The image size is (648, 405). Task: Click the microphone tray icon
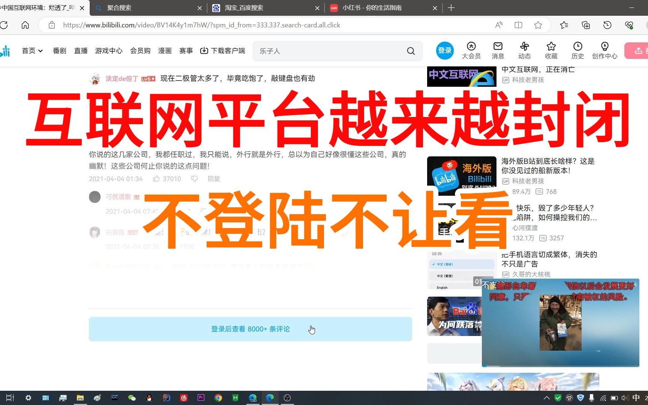click(x=591, y=398)
